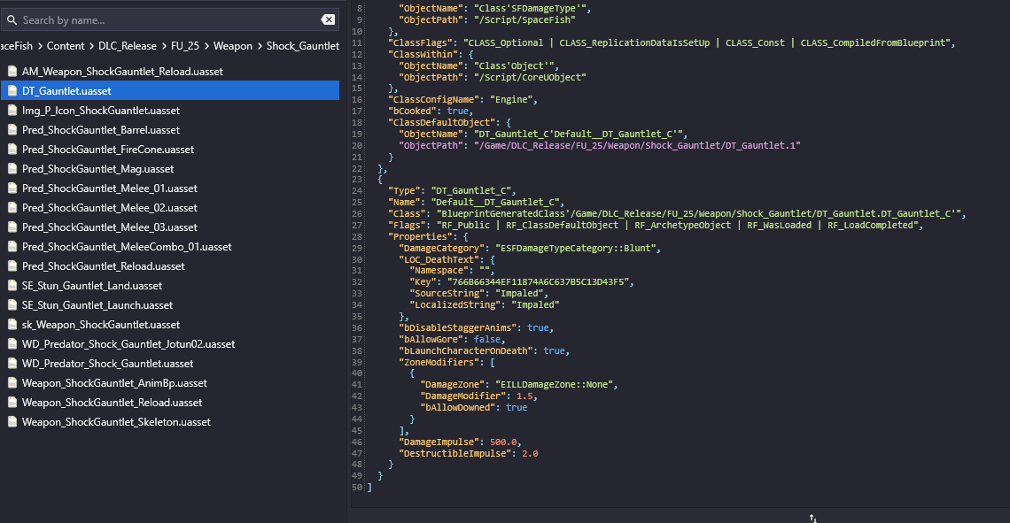Click the file icon beside Img_P_Icon_ShockGuantlet.uasset
The height and width of the screenshot is (523, 1010).
click(12, 111)
